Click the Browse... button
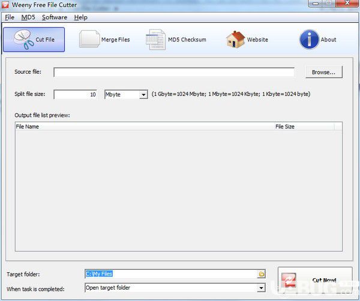Image resolution: width=360 pixels, height=301 pixels. 324,72
